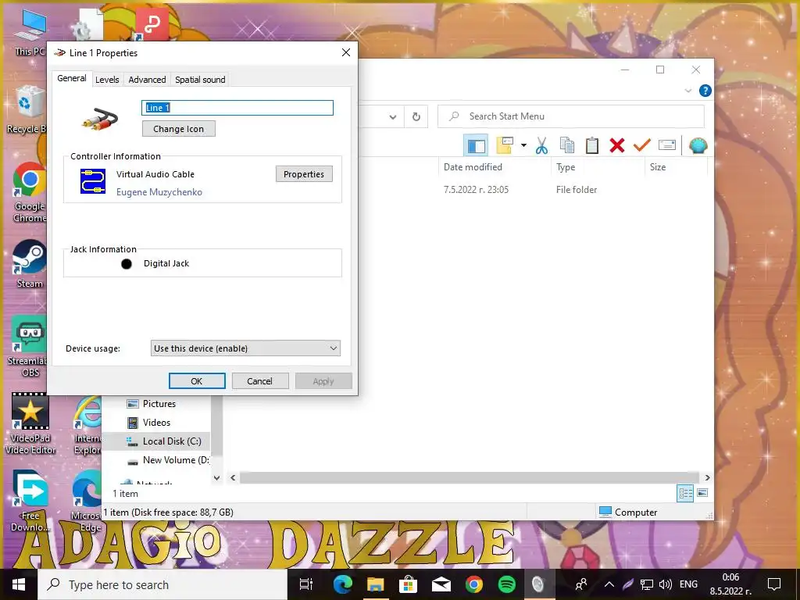Image resolution: width=800 pixels, height=600 pixels.
Task: Click the ENG language indicator
Action: tap(688, 584)
